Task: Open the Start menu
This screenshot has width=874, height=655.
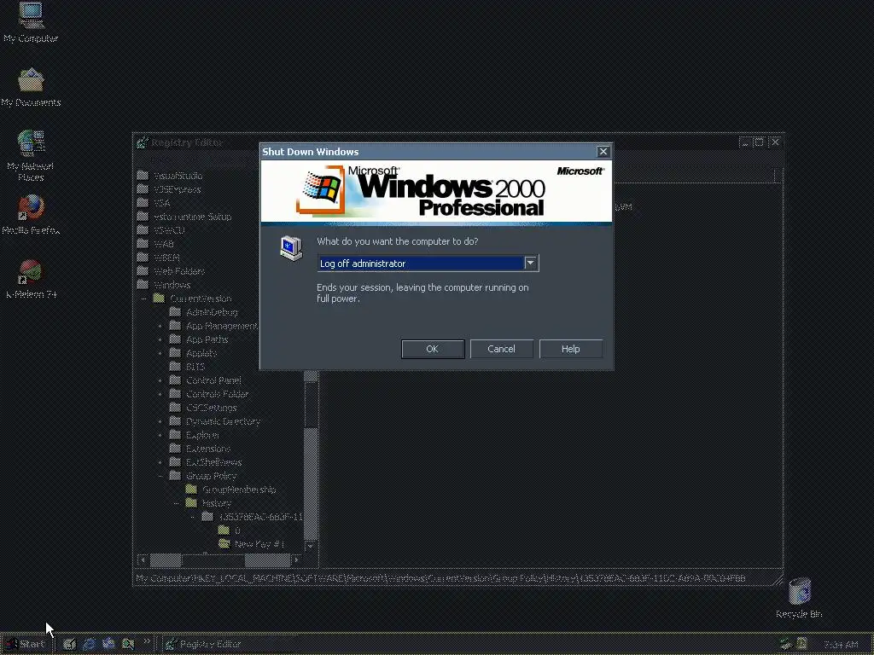Action: pos(26,644)
